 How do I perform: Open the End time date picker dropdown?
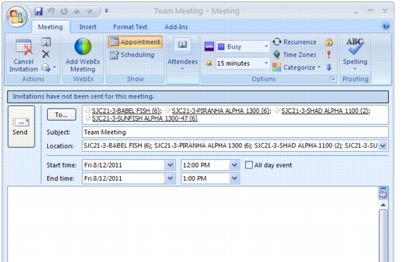click(x=170, y=179)
